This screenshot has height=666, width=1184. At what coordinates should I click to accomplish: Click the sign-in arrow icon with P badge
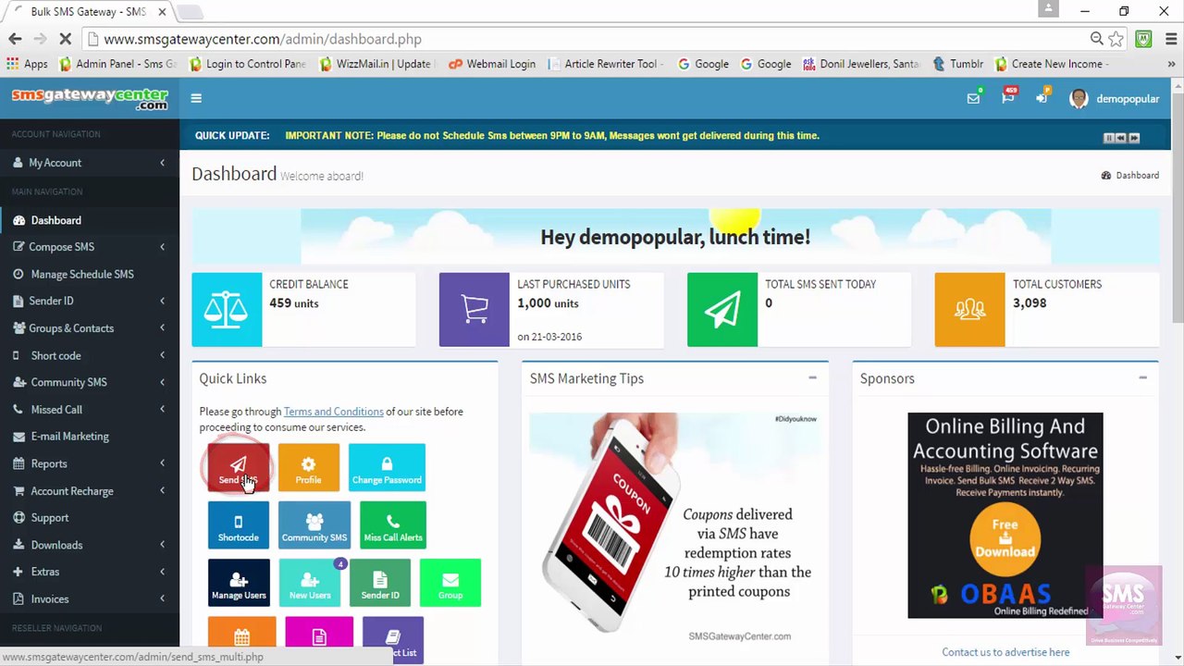[1042, 98]
